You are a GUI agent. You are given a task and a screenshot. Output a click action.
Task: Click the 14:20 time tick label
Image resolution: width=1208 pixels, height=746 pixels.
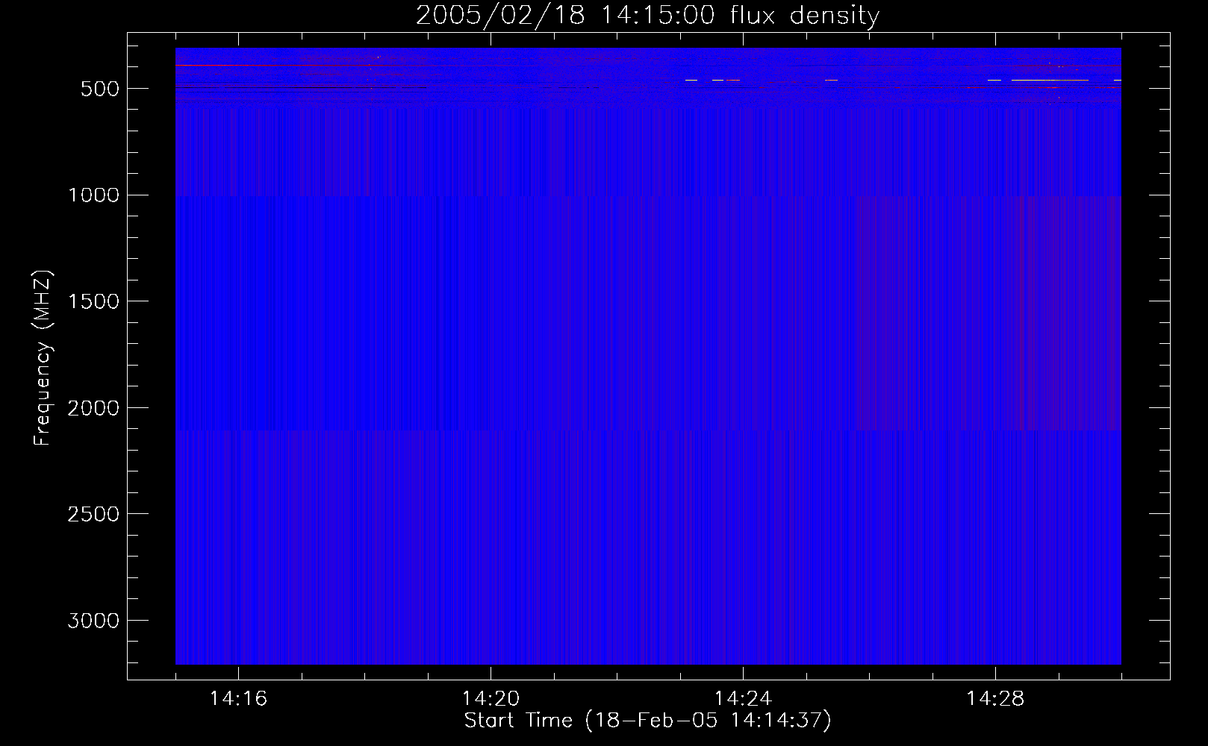click(491, 699)
